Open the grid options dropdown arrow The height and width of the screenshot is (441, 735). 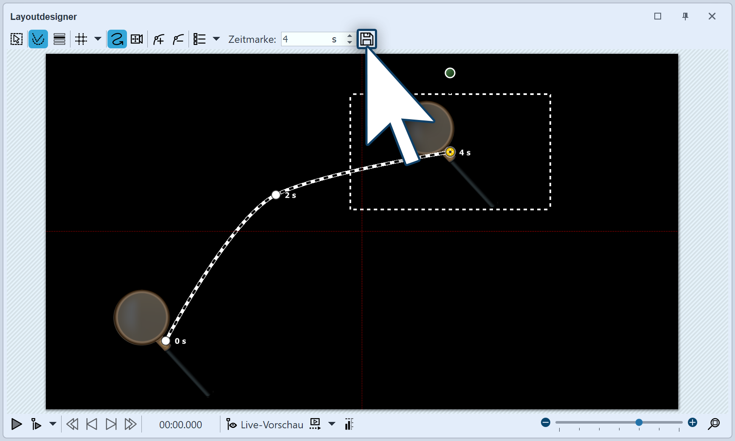[98, 39]
